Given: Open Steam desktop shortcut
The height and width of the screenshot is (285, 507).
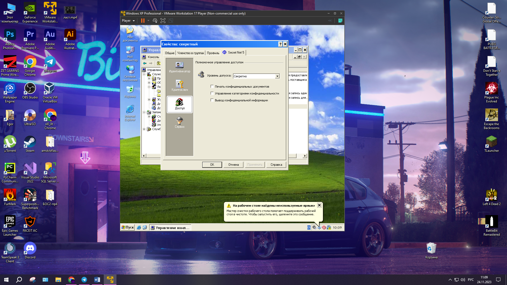Looking at the screenshot, I should (x=30, y=144).
